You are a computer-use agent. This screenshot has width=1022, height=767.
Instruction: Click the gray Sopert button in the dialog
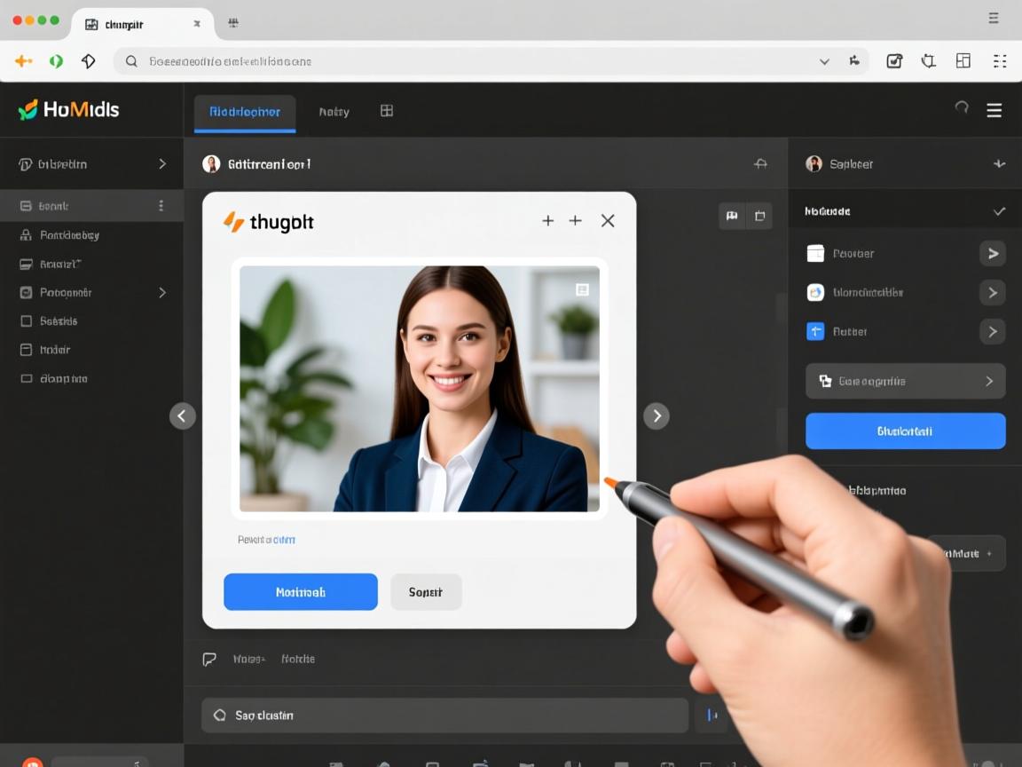click(x=426, y=592)
